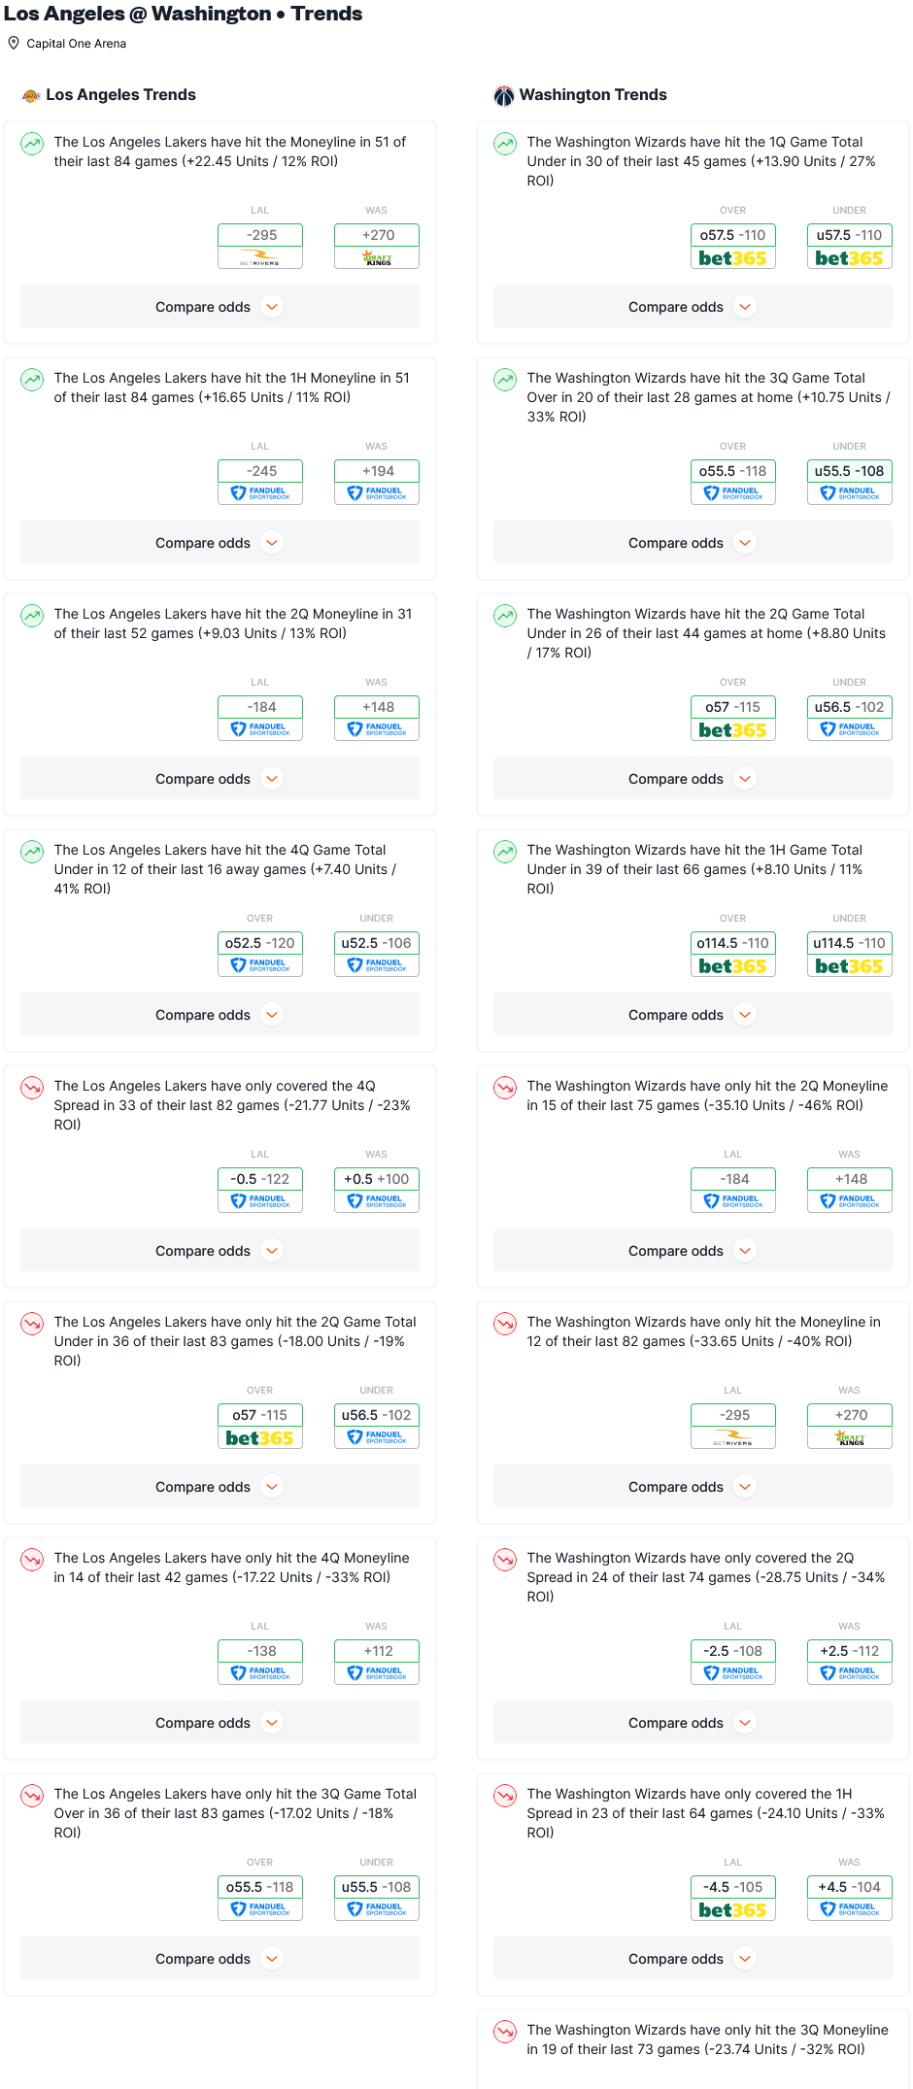Viewport: 913px width, 2089px height.
Task: Open Compare odds under the Lakers 4Q Moneyline trend
Action: point(220,1723)
